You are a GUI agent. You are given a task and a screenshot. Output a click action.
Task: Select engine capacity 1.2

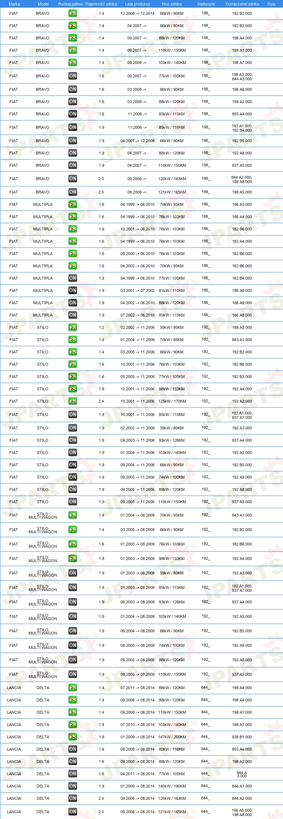(101, 327)
